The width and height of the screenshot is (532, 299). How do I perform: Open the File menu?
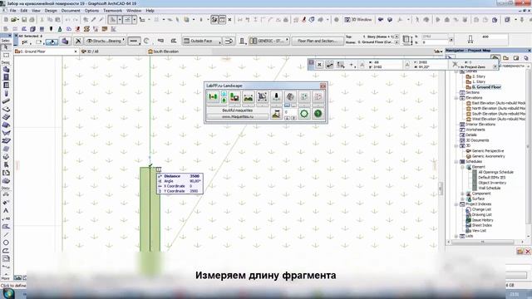[x=13, y=11]
